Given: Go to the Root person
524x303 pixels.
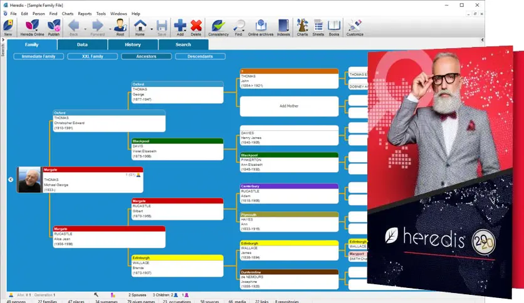Looking at the screenshot, I should point(120,28).
